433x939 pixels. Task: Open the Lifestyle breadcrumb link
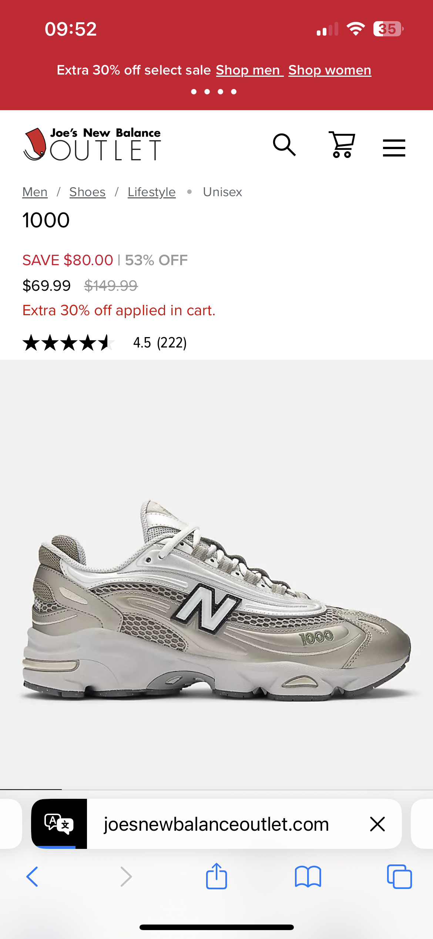click(x=152, y=192)
